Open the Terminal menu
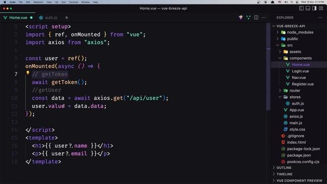The width and height of the screenshot is (327, 184). 74,2
